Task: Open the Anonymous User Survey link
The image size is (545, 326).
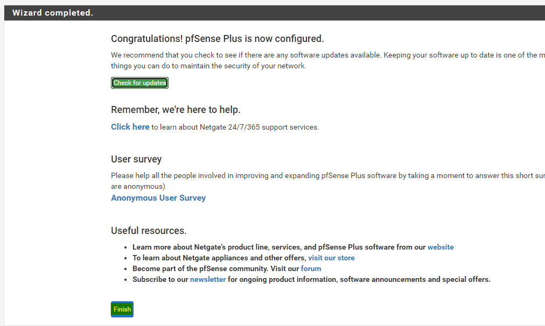Action: 158,198
